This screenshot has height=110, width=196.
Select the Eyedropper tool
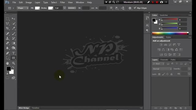13,28
